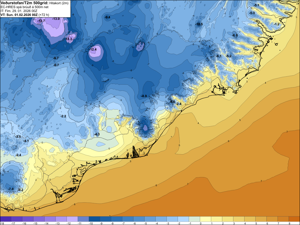300x225 pixels.
Task: Click the -8.9 temperature value
Action: click(x=144, y=96)
